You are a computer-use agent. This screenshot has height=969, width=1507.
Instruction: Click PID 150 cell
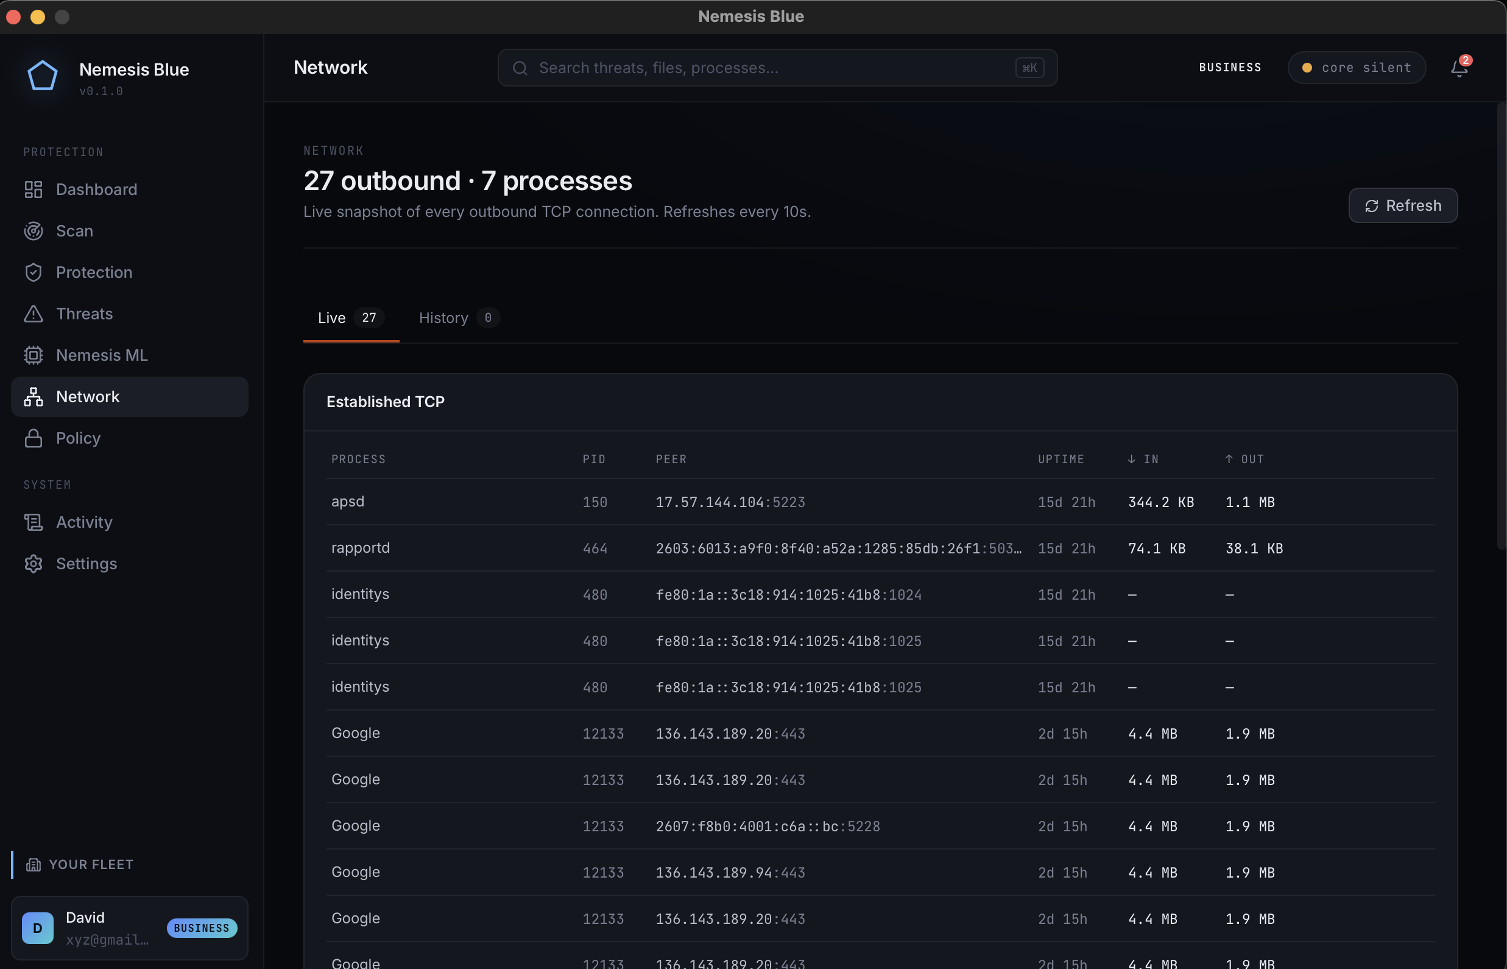click(x=595, y=503)
